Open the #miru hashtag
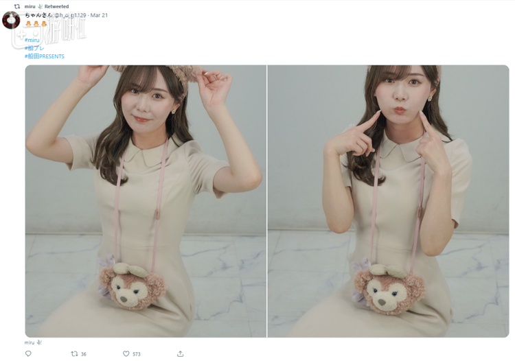This screenshot has width=515, height=361. tap(32, 40)
